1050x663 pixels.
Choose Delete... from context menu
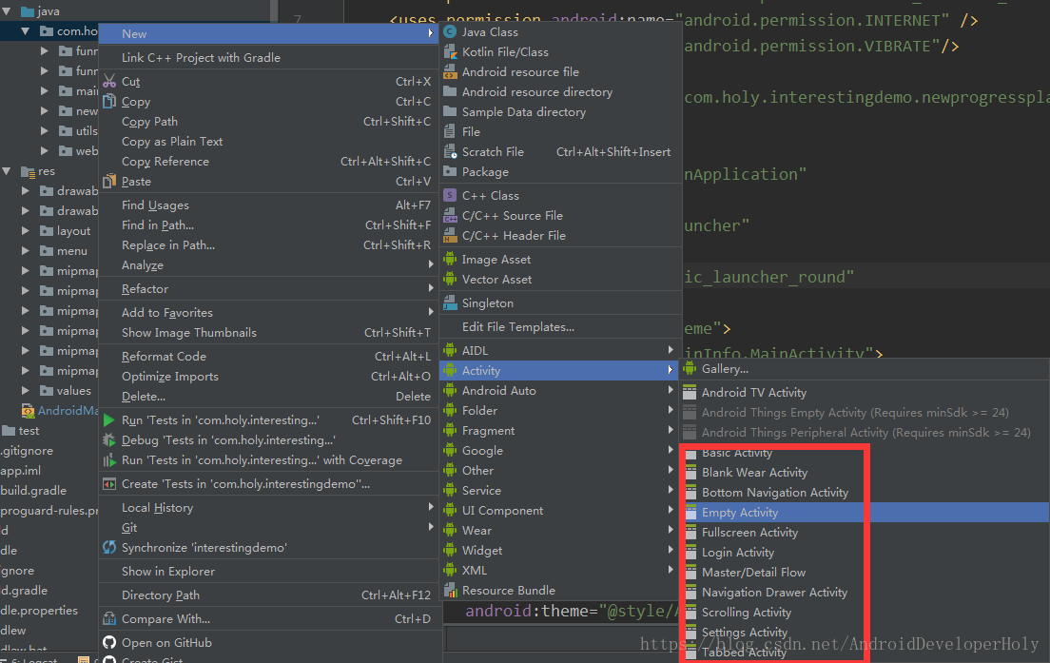click(x=270, y=397)
